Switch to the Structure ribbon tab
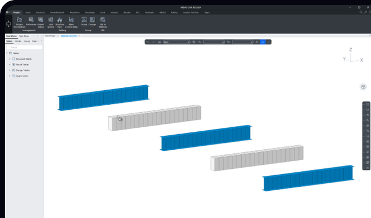 (40, 13)
